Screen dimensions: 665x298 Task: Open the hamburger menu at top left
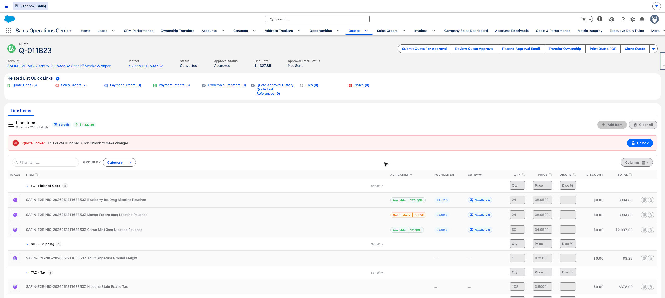pos(7,6)
